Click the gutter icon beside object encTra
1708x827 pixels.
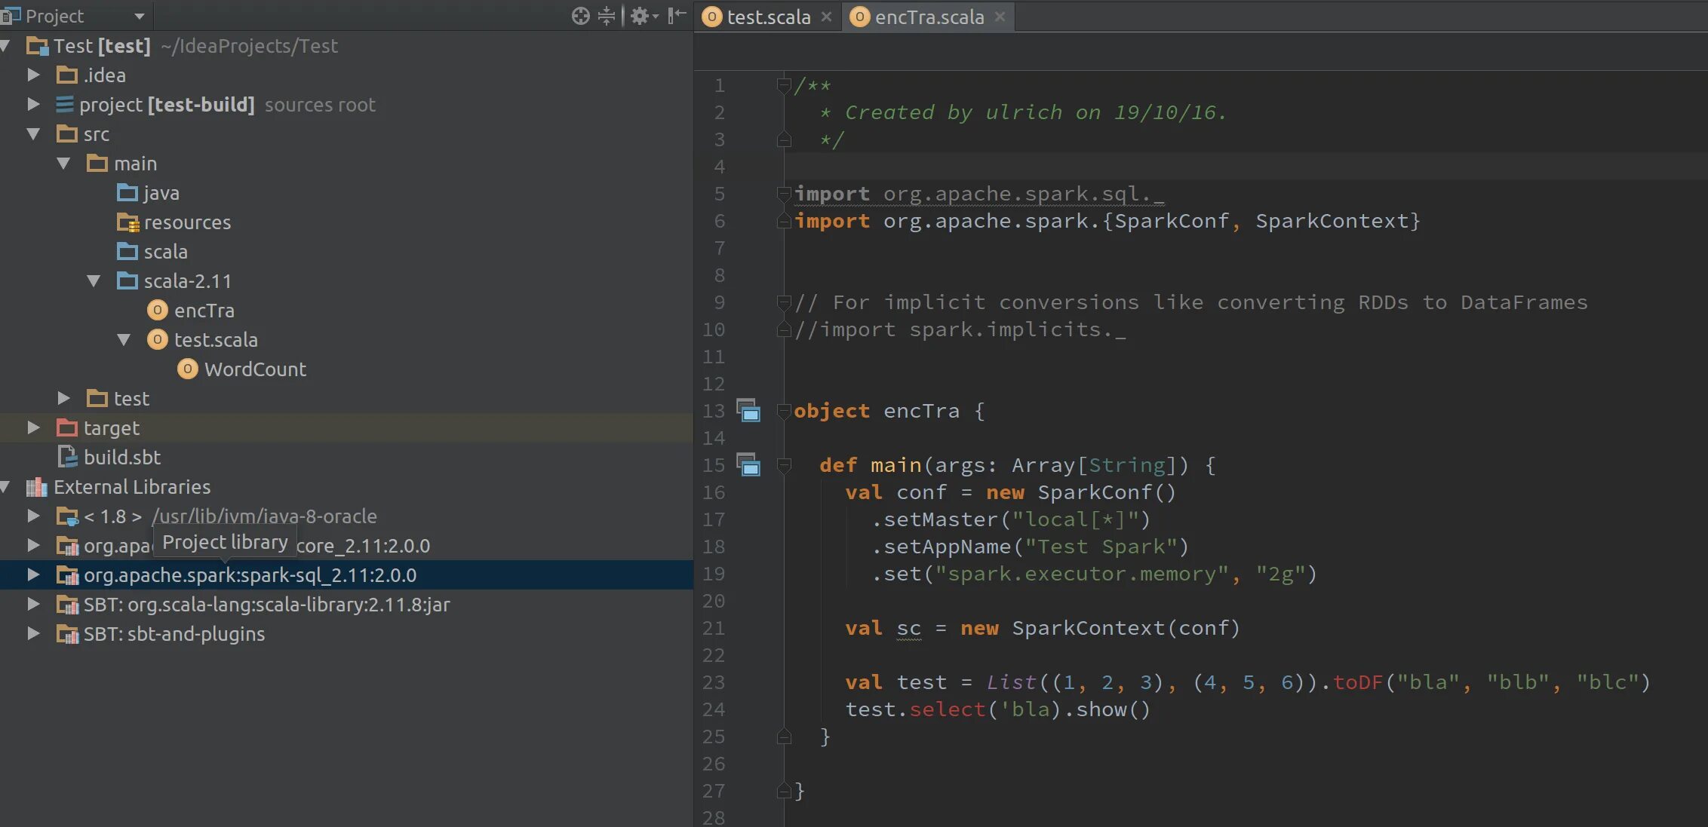coord(748,411)
